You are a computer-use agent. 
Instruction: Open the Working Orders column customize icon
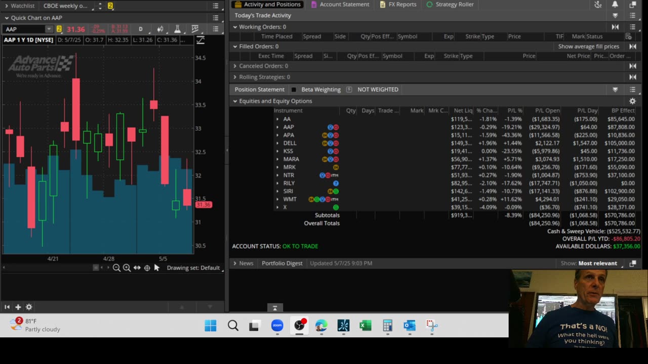click(628, 36)
